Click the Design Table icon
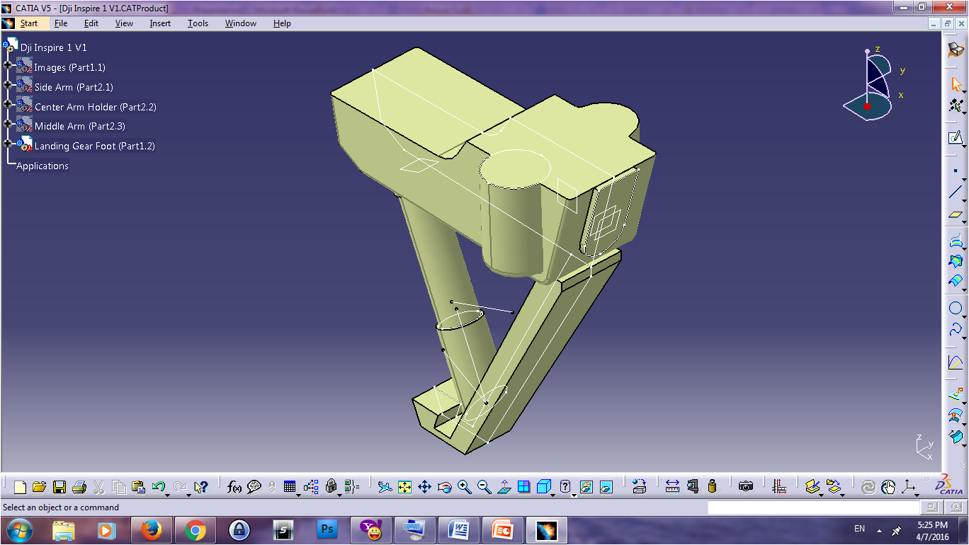This screenshot has height=545, width=969. (289, 487)
